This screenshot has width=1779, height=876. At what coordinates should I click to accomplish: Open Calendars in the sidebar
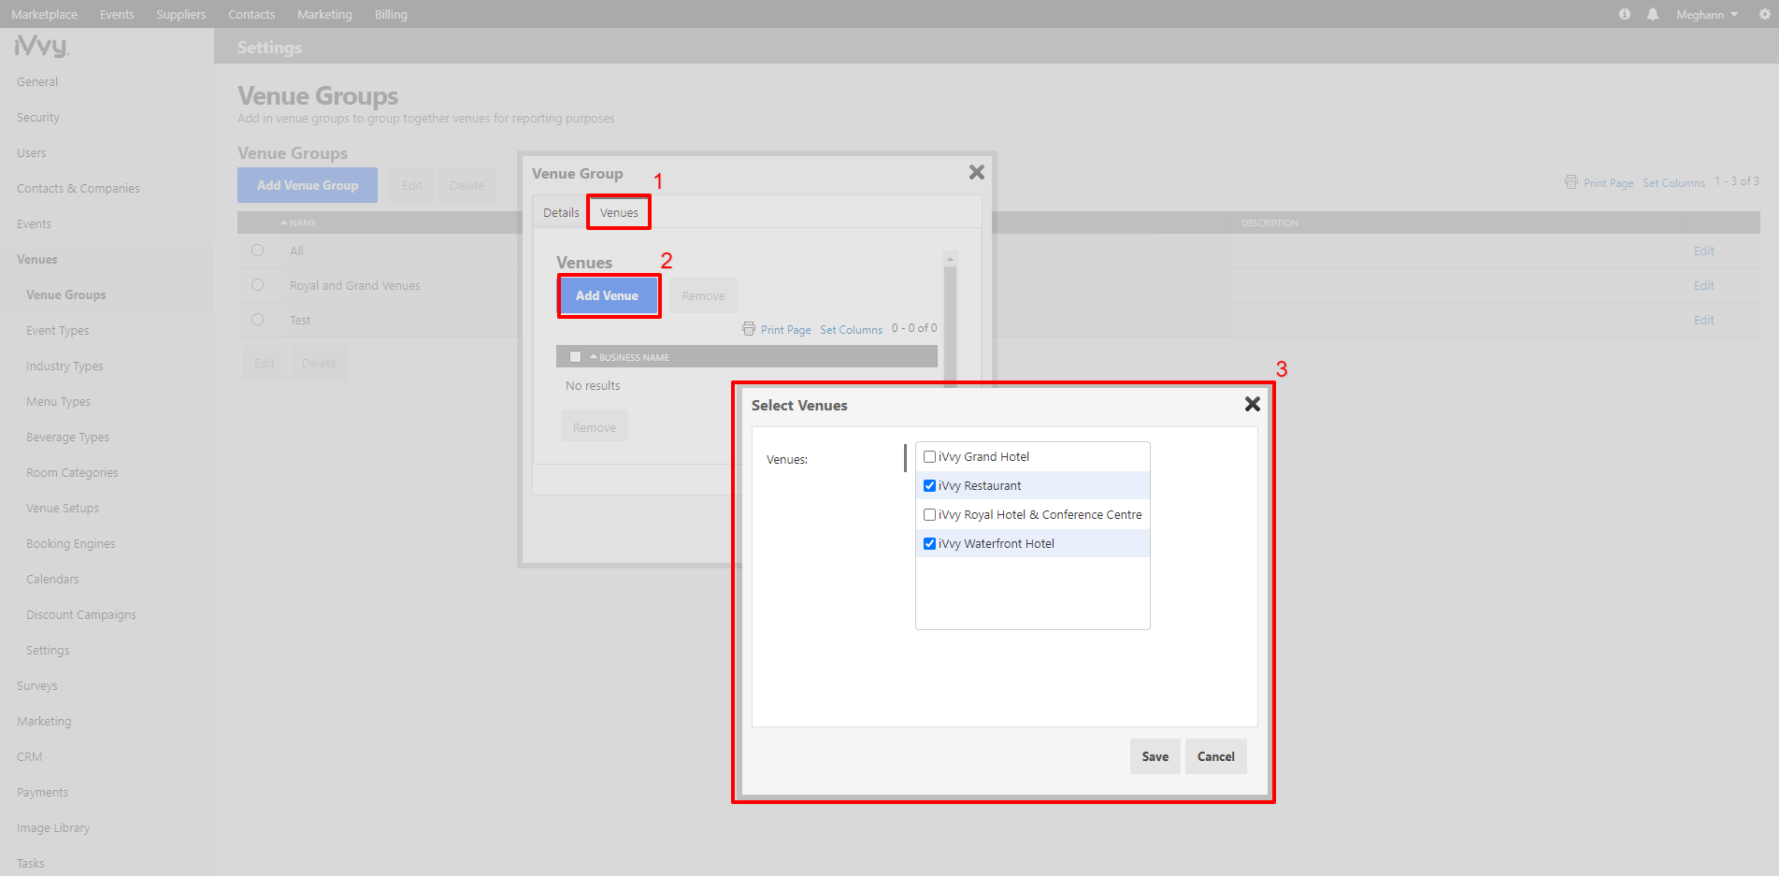coord(52,579)
